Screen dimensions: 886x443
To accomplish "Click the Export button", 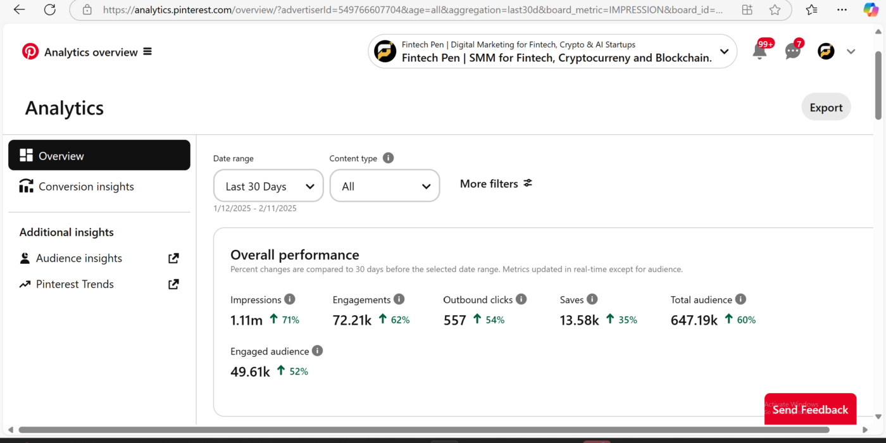I will pos(826,107).
